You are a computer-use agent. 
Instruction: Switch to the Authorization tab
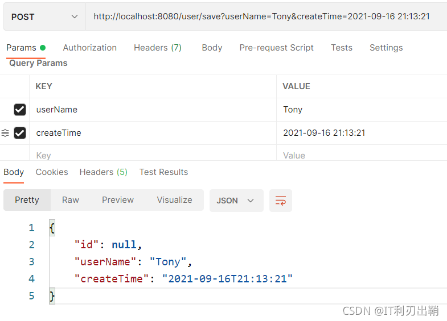(x=89, y=48)
